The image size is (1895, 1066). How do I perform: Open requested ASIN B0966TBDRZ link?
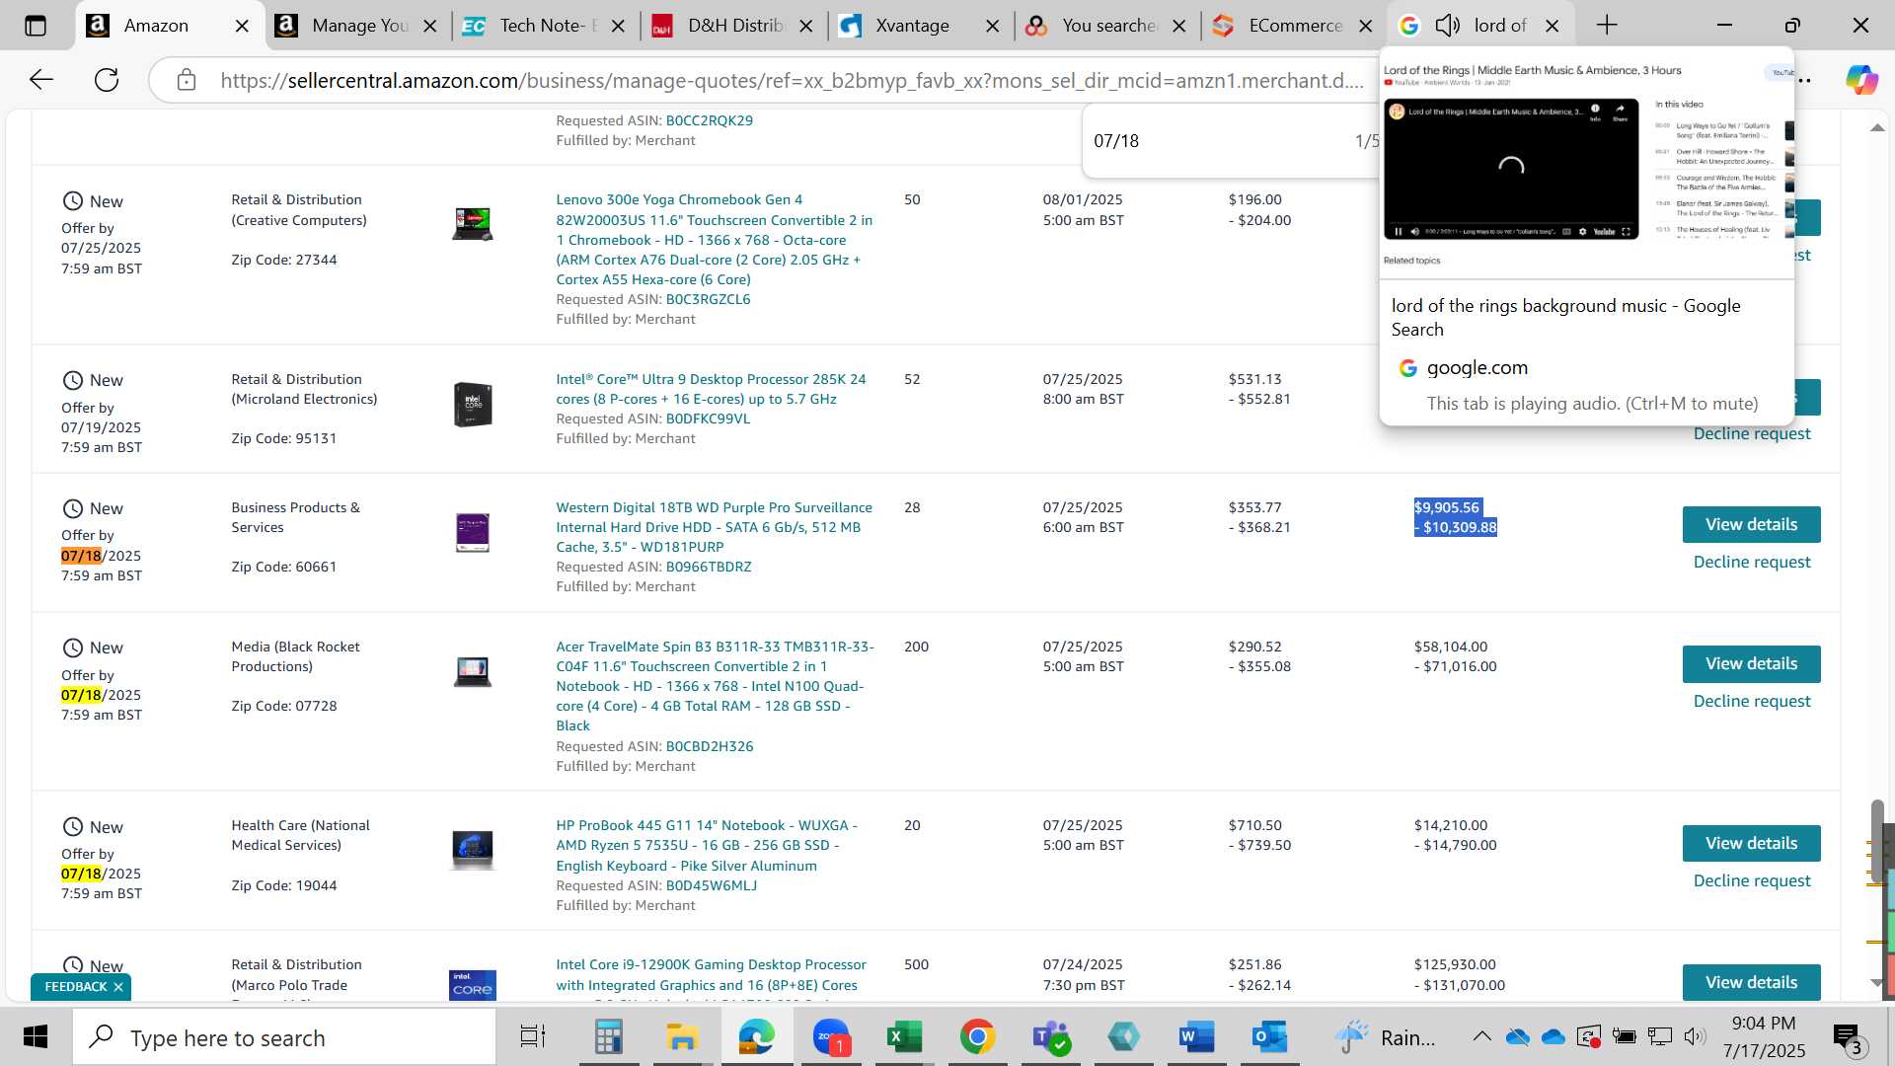coord(709,567)
